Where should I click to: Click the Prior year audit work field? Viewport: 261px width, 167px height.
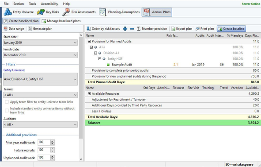pos(44,142)
